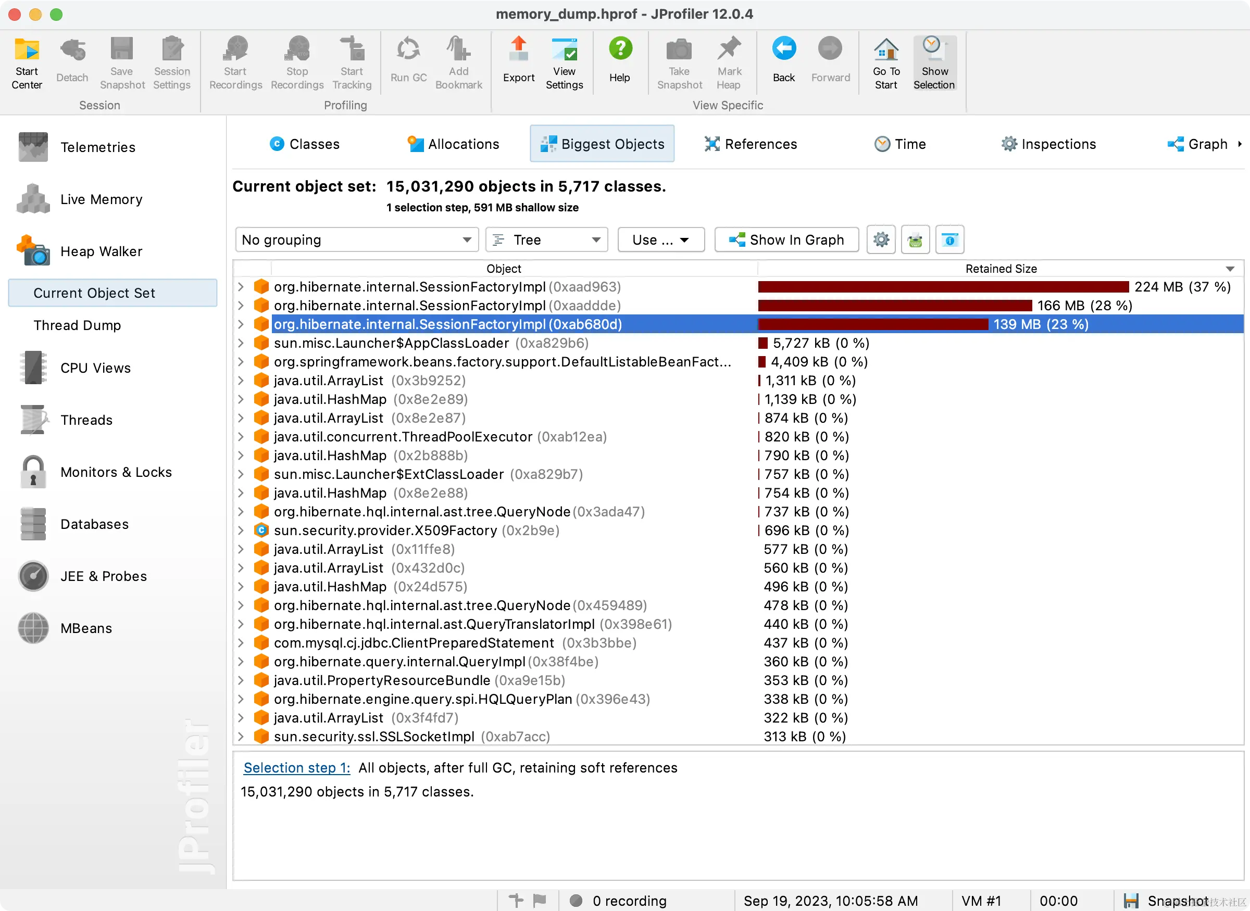Click the gear settings icon beside Show In Graph

pyautogui.click(x=881, y=240)
